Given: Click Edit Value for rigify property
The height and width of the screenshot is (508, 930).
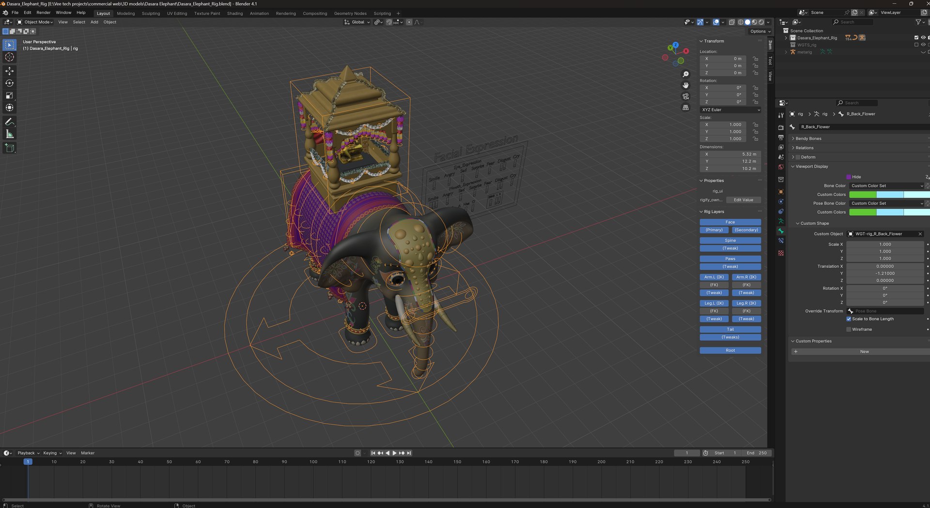Looking at the screenshot, I should (x=744, y=200).
